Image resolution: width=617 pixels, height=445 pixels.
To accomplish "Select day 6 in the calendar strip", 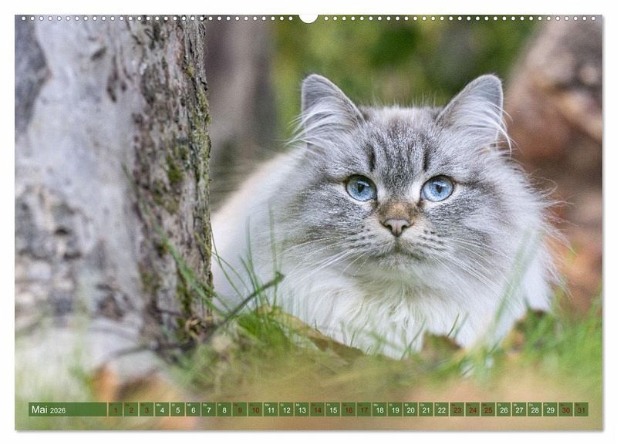I will point(194,410).
